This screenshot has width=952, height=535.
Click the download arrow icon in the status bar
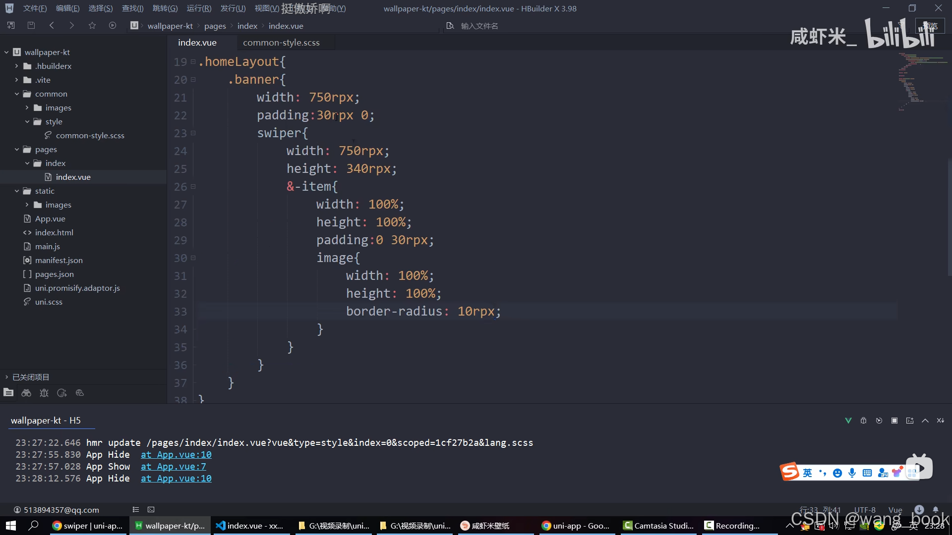coord(919,509)
